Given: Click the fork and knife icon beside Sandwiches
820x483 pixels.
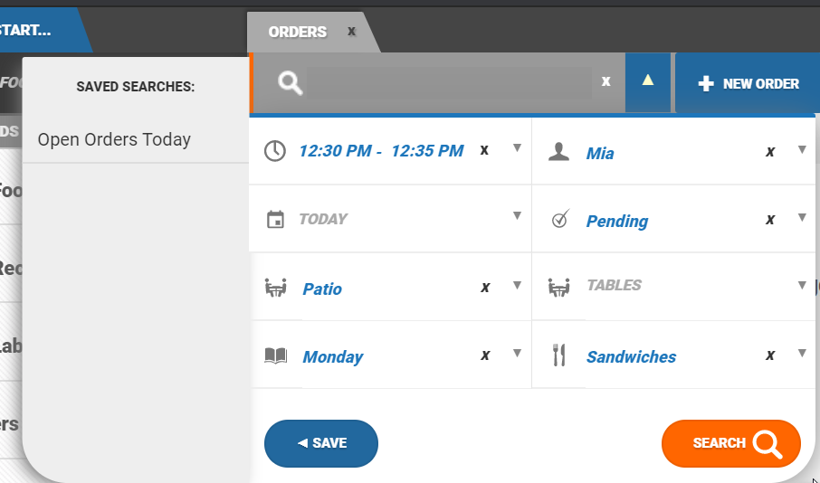Looking at the screenshot, I should (559, 355).
